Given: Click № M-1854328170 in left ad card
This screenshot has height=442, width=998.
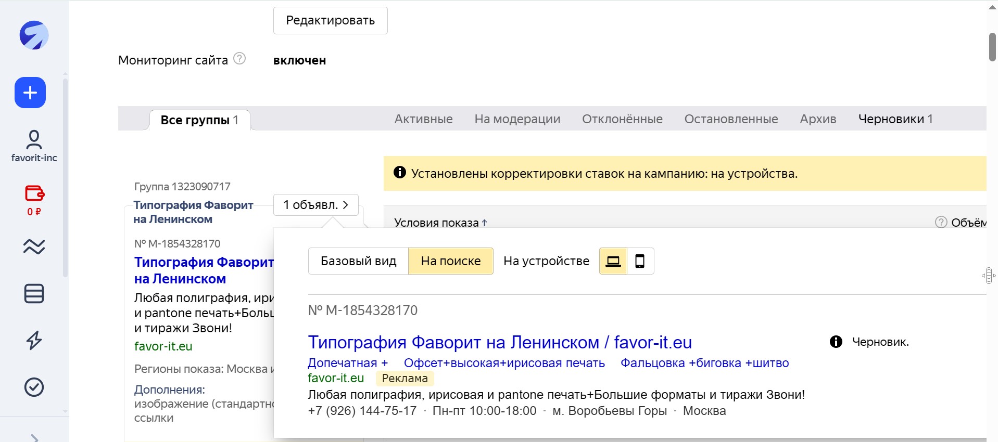Looking at the screenshot, I should coord(178,243).
